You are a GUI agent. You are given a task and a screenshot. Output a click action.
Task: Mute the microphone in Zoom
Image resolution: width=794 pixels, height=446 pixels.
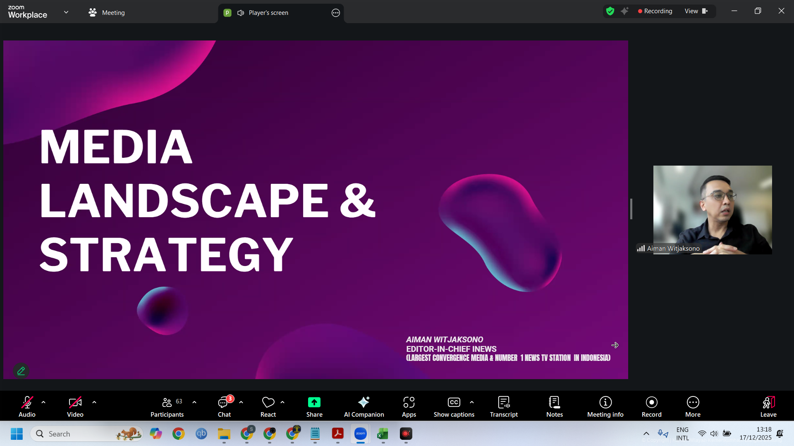(x=26, y=406)
